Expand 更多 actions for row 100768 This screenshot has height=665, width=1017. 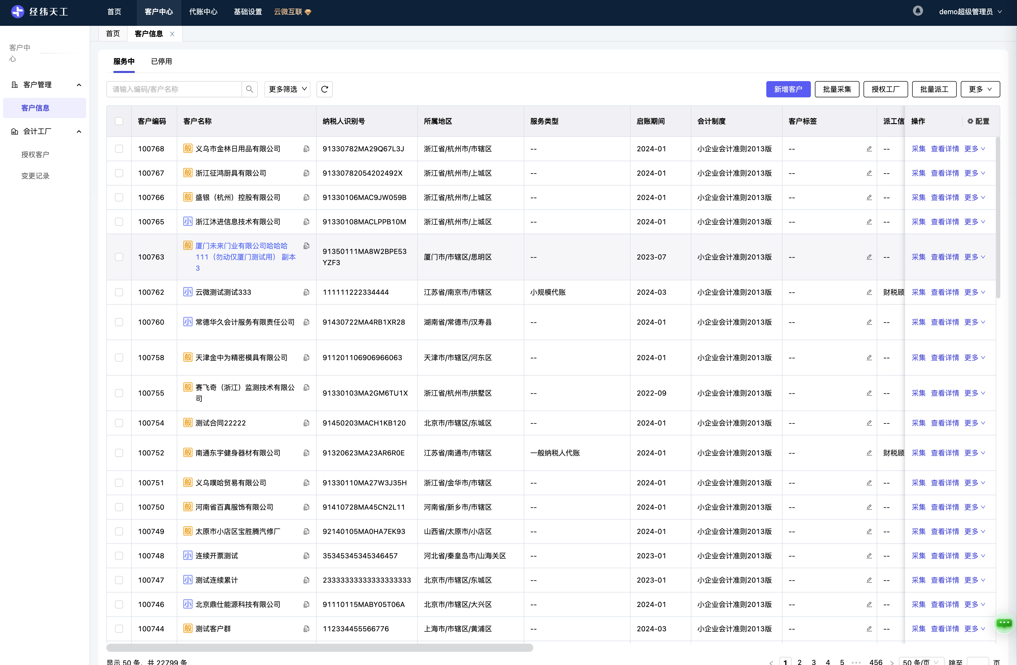pos(975,149)
